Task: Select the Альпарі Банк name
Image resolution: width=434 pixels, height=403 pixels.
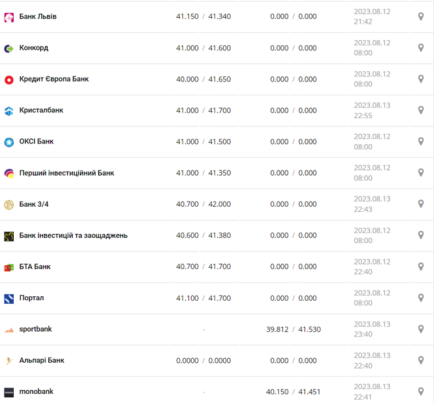Action: pos(42,361)
